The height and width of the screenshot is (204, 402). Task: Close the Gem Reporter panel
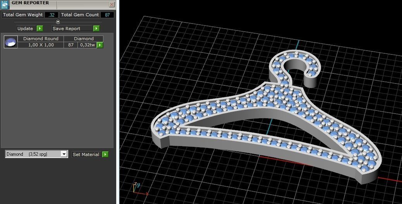point(112,4)
